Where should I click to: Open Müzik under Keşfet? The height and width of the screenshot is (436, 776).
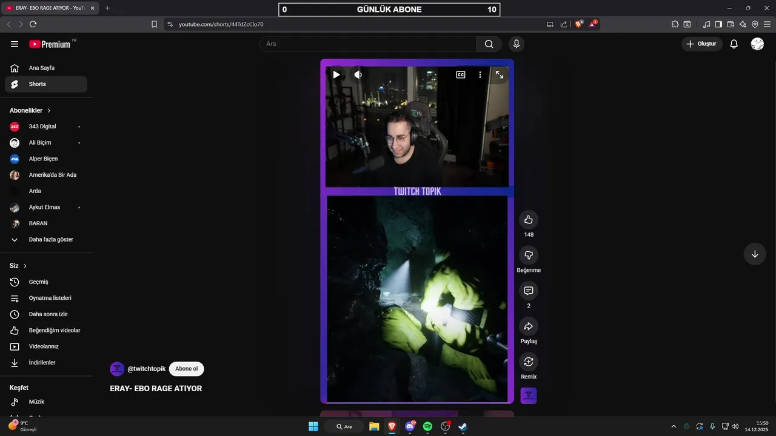[x=46, y=401]
